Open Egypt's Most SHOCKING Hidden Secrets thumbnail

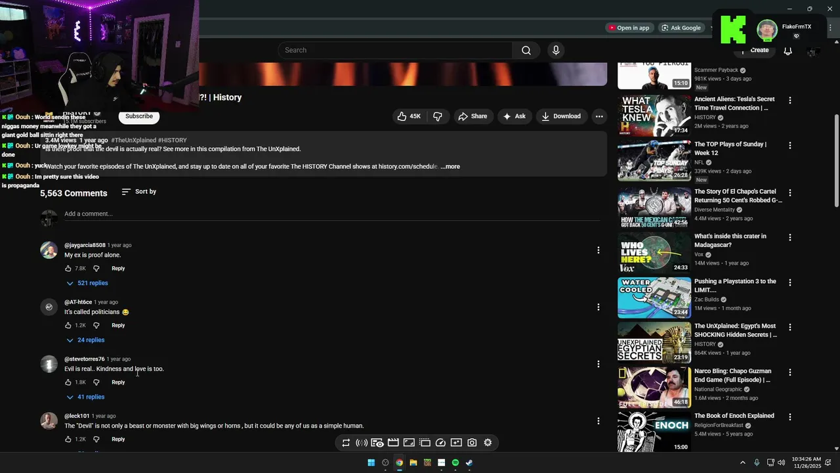654,343
